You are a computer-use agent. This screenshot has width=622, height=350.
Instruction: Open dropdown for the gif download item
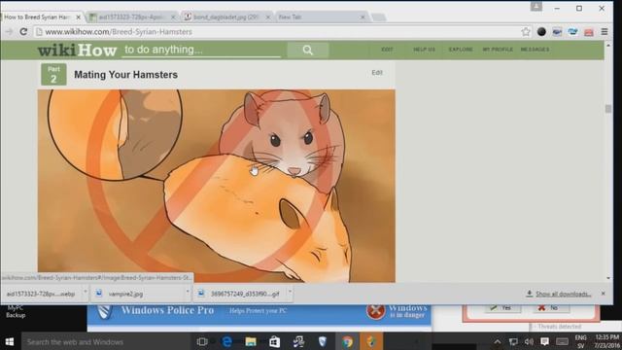(290, 292)
